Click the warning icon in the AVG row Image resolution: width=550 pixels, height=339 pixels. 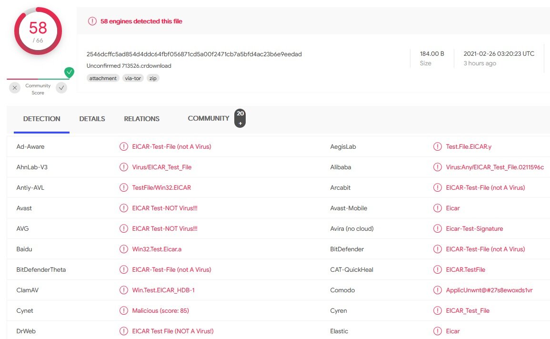coord(123,228)
